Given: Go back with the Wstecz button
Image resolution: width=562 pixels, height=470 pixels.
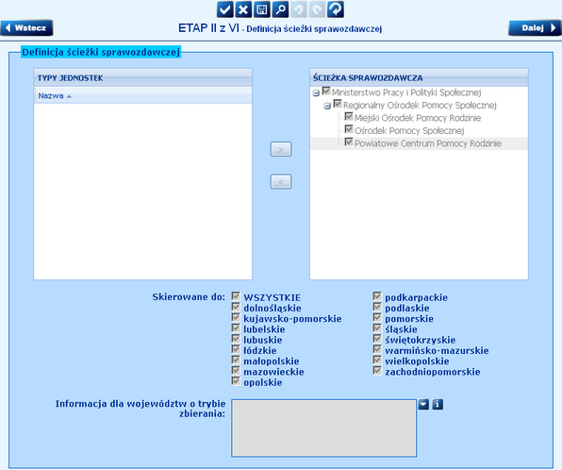Looking at the screenshot, I should click(x=27, y=28).
